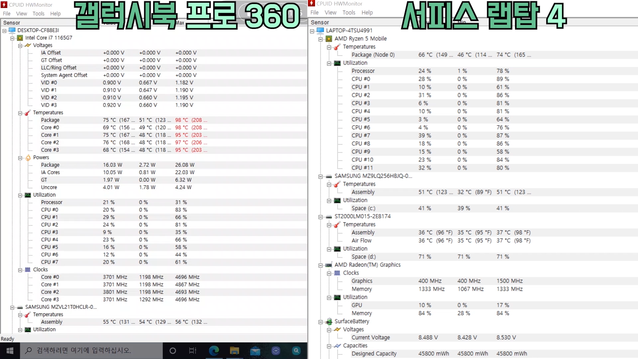Click the Sensor column header in left window
The width and height of the screenshot is (638, 359).
point(12,23)
